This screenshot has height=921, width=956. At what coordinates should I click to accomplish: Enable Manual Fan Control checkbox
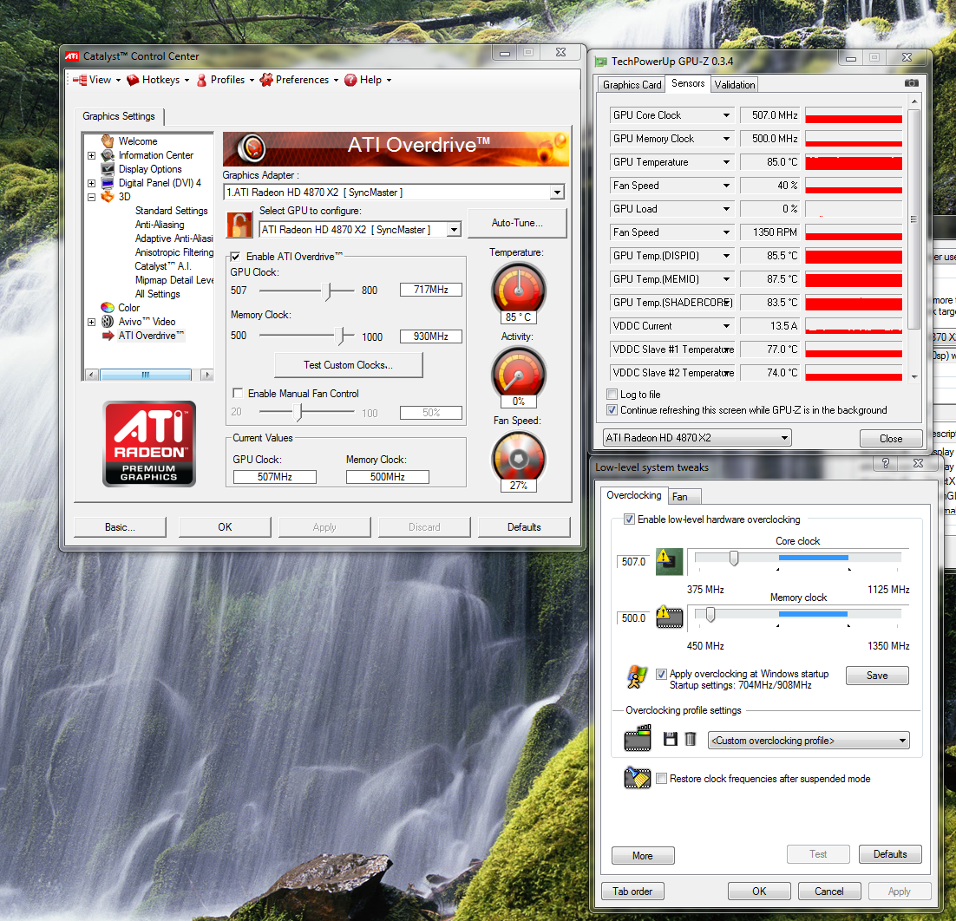click(238, 393)
